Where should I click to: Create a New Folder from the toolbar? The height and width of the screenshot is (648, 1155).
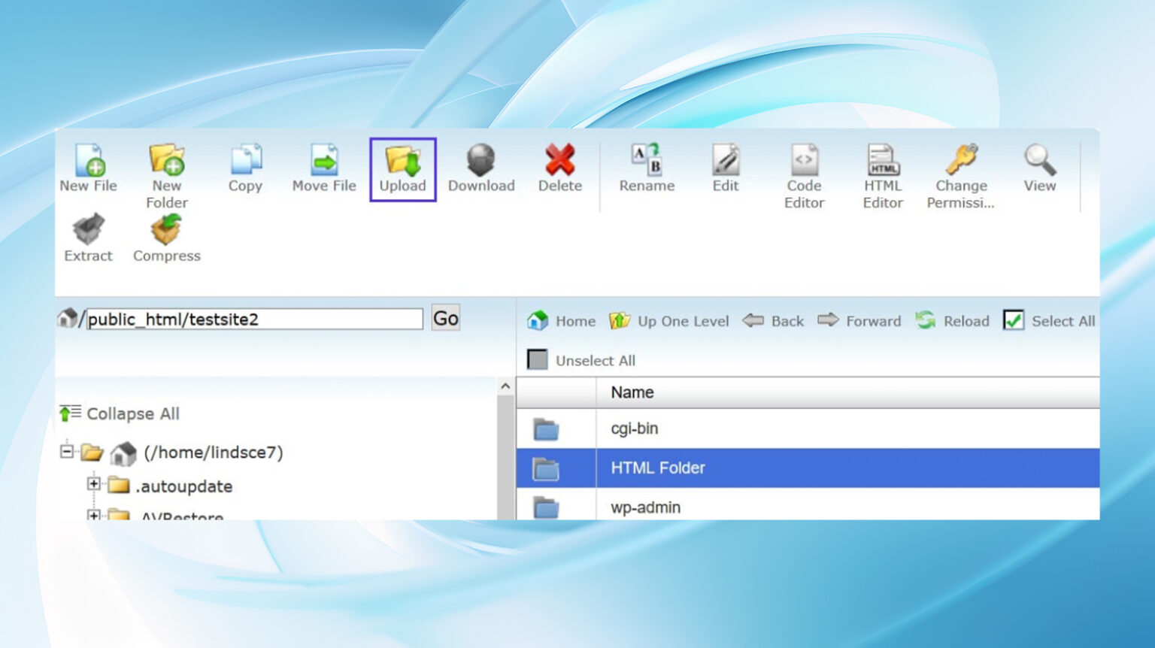click(167, 160)
